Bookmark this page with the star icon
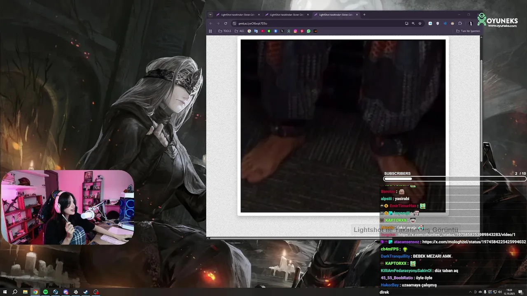The height and width of the screenshot is (296, 527). click(420, 23)
